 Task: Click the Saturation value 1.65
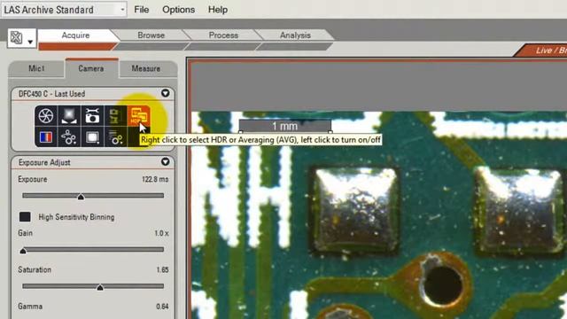pos(162,269)
